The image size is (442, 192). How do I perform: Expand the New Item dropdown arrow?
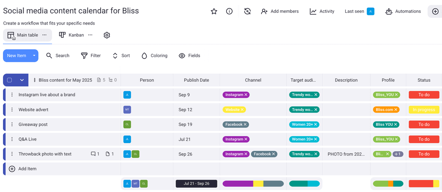pos(34,56)
